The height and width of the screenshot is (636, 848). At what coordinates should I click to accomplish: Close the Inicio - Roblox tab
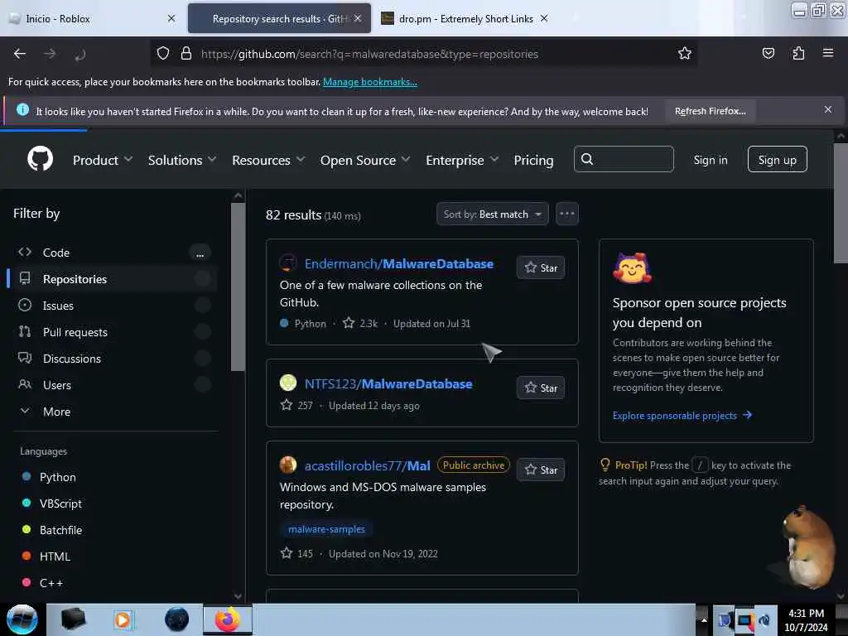pos(171,18)
